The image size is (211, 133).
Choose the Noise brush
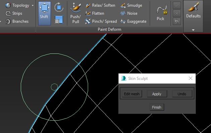click(129, 13)
